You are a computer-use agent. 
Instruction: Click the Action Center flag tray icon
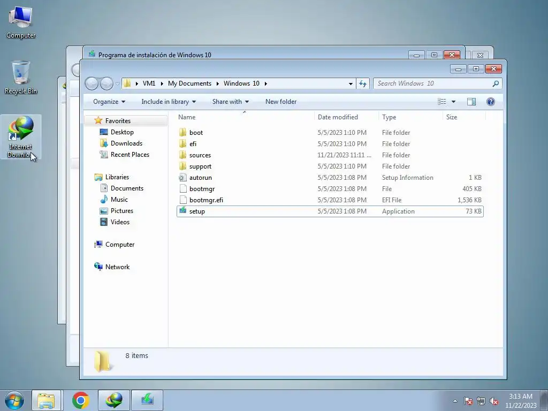click(x=468, y=401)
